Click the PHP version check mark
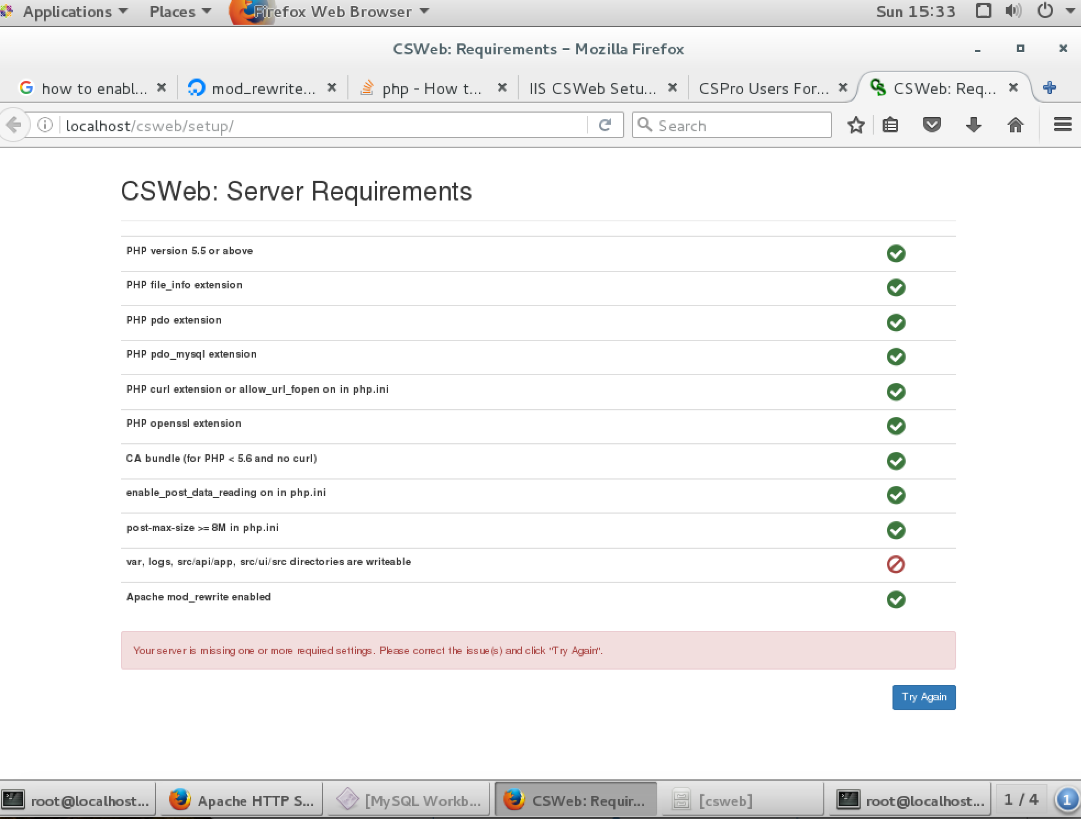Image resolution: width=1081 pixels, height=819 pixels. click(896, 253)
